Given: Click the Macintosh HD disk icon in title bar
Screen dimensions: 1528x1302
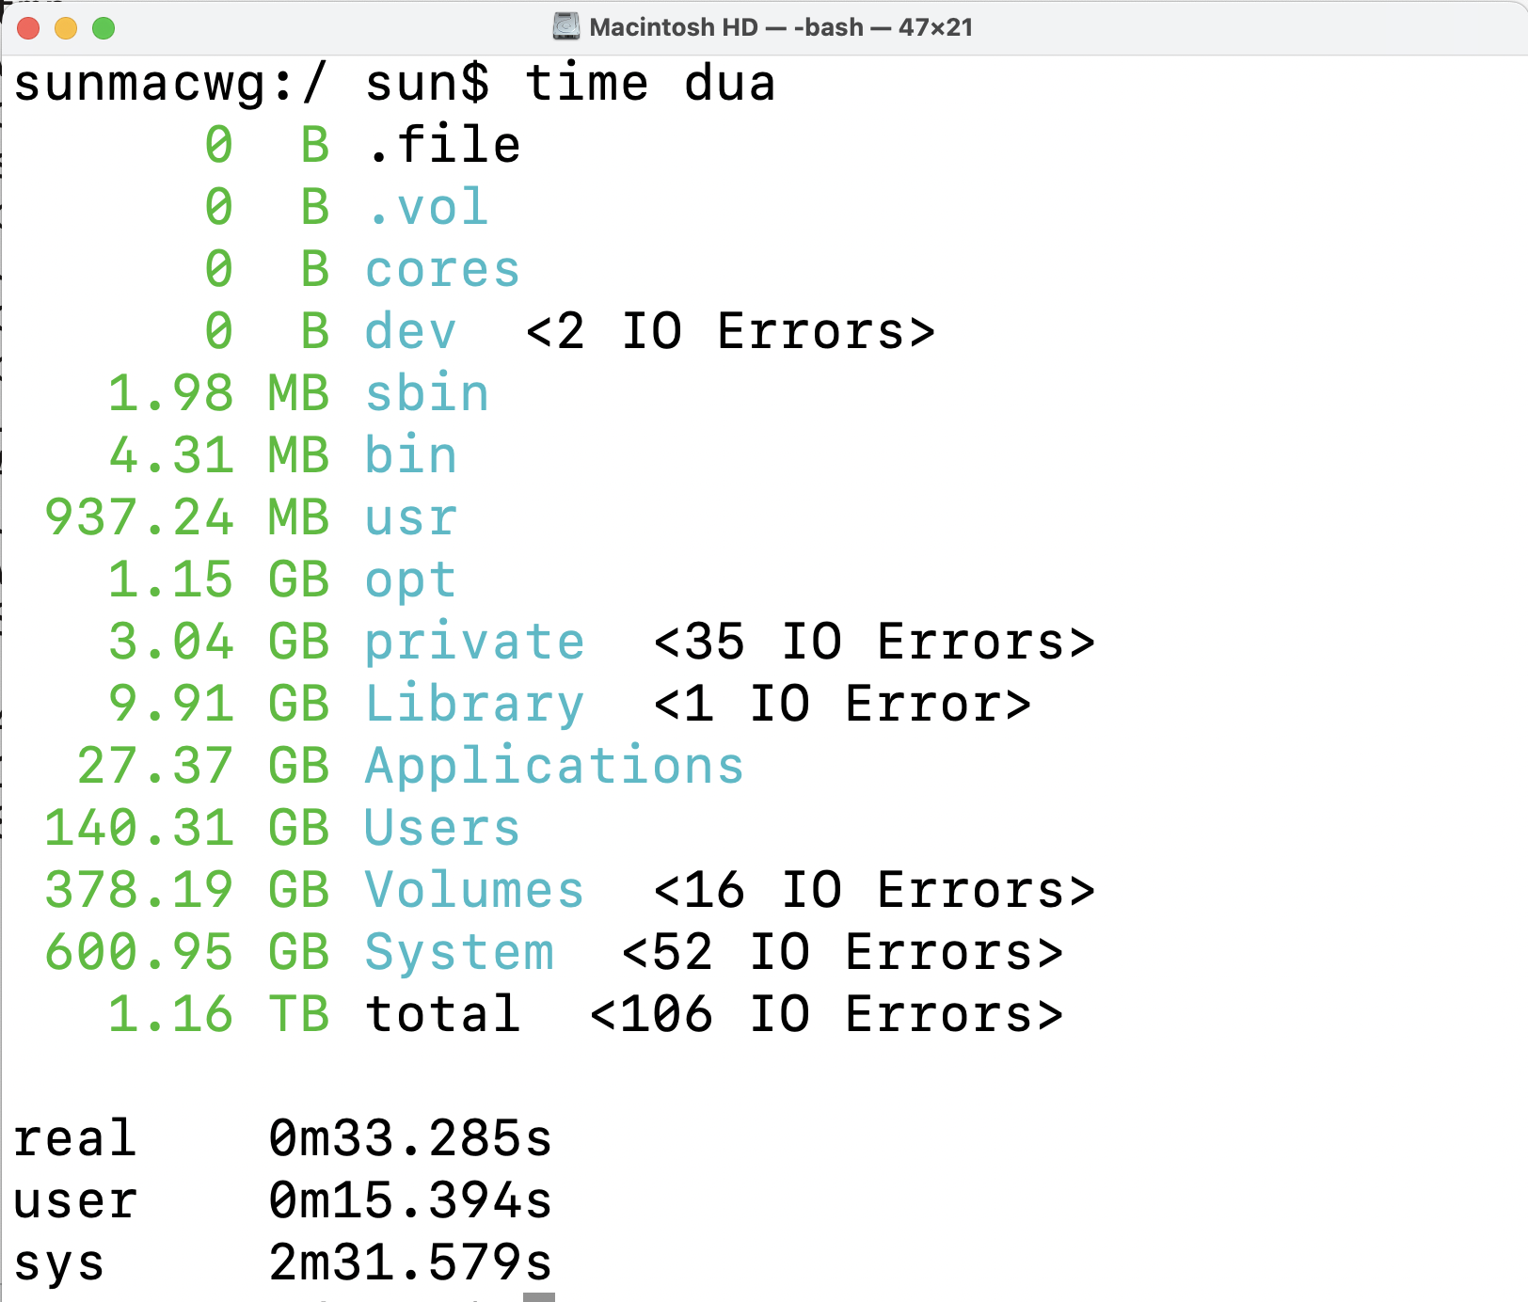Looking at the screenshot, I should 565,26.
